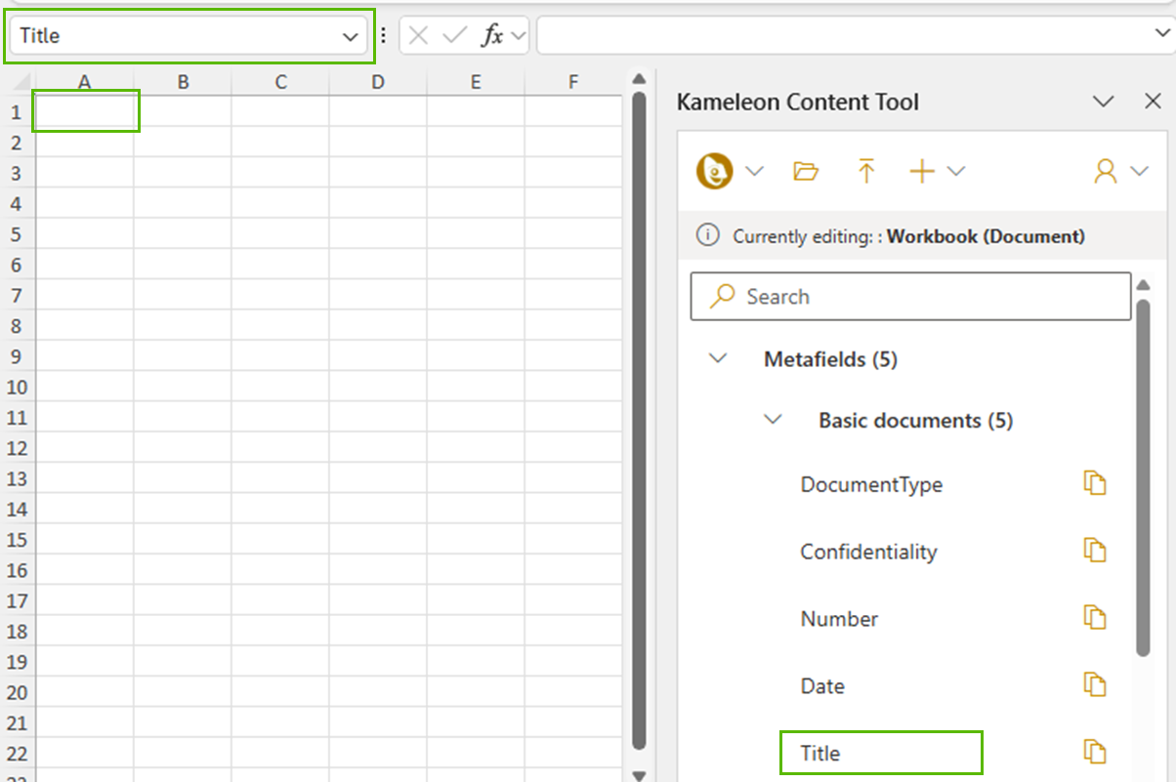Copy the Confidentiality metafield
The image size is (1176, 782).
(x=1095, y=552)
